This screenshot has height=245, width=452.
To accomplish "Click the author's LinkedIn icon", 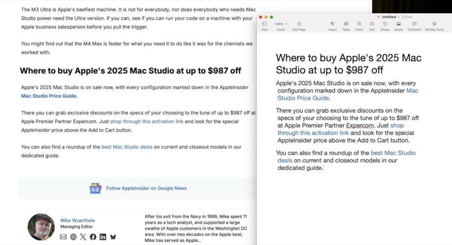I will point(103,237).
